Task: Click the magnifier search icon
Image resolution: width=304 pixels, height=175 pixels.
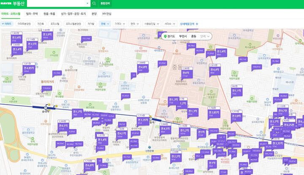Action: point(94,3)
